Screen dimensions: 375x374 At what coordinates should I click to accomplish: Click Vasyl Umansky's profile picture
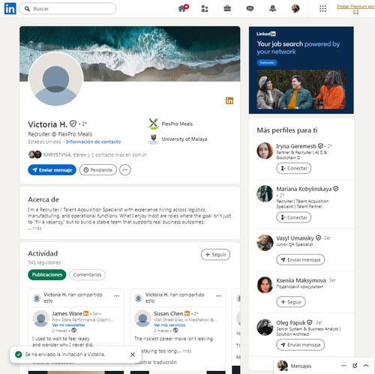[265, 243]
